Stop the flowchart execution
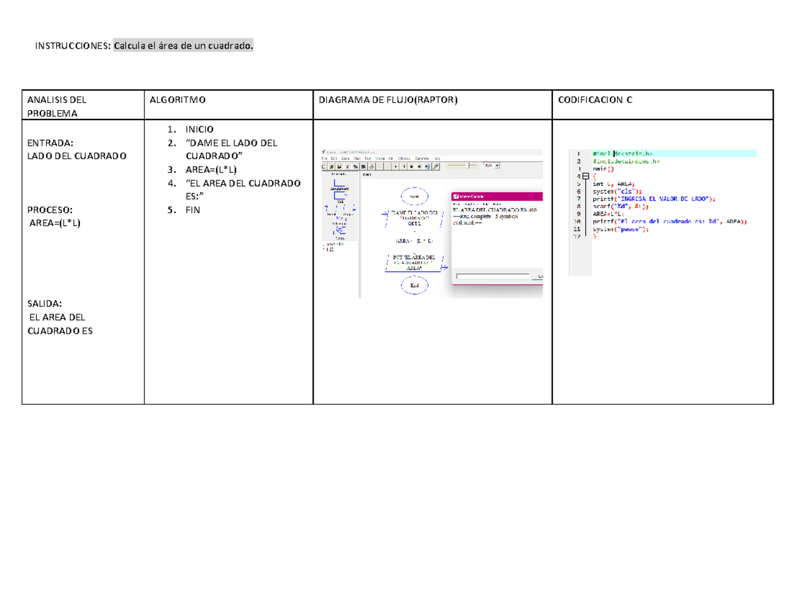 (412, 166)
